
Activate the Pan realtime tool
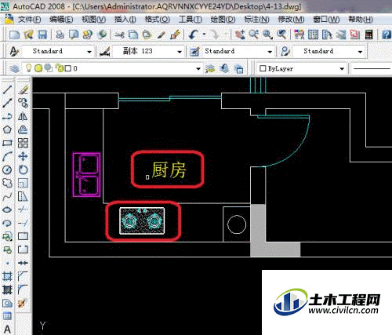pyautogui.click(x=240, y=35)
